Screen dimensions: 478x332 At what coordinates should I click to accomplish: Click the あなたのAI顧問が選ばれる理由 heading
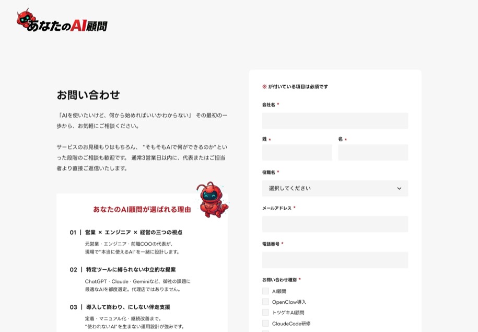tap(142, 209)
